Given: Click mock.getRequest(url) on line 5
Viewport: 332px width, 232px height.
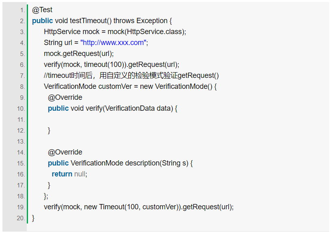Looking at the screenshot, I should [79, 54].
